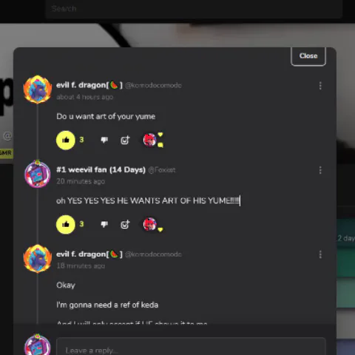Click the Leave a reply field
This screenshot has height=355, width=355.
tap(191, 347)
